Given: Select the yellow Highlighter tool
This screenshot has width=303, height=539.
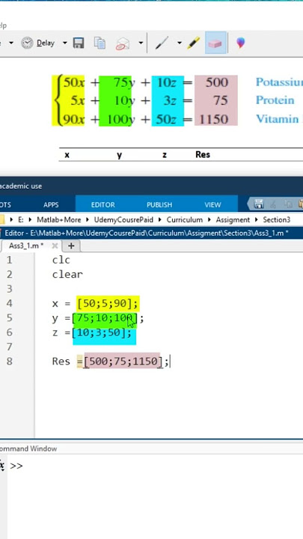Looking at the screenshot, I should click(x=194, y=43).
